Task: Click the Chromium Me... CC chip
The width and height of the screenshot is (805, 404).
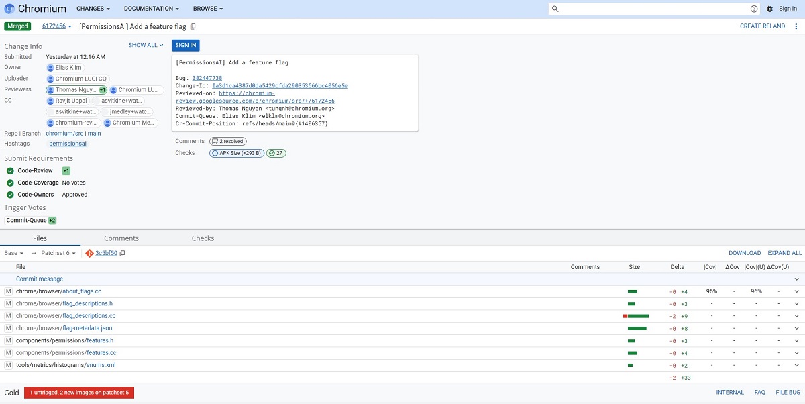Action: 130,123
